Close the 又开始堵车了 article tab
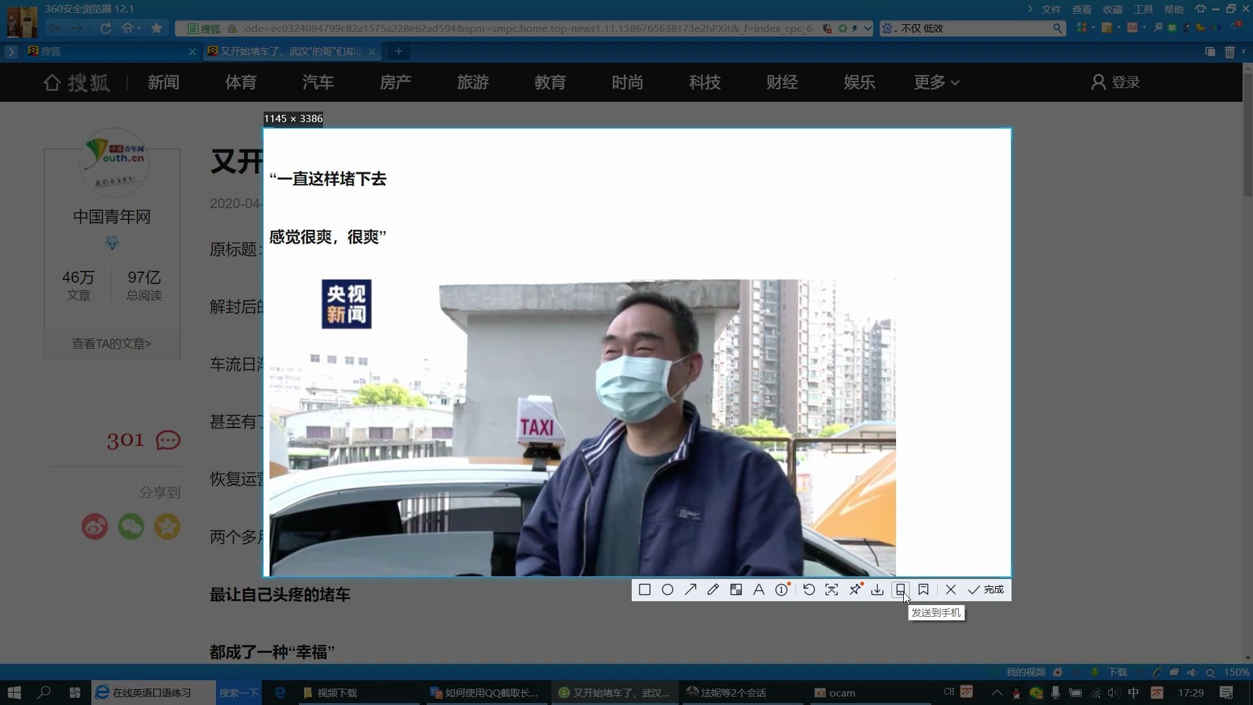1253x705 pixels. coord(372,52)
